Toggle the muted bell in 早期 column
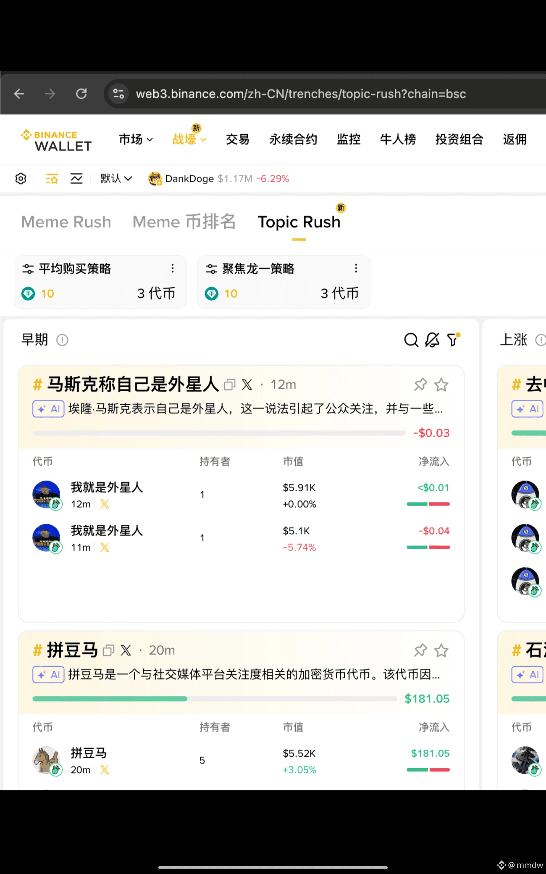Screen dimensions: 546x874 tap(432, 340)
